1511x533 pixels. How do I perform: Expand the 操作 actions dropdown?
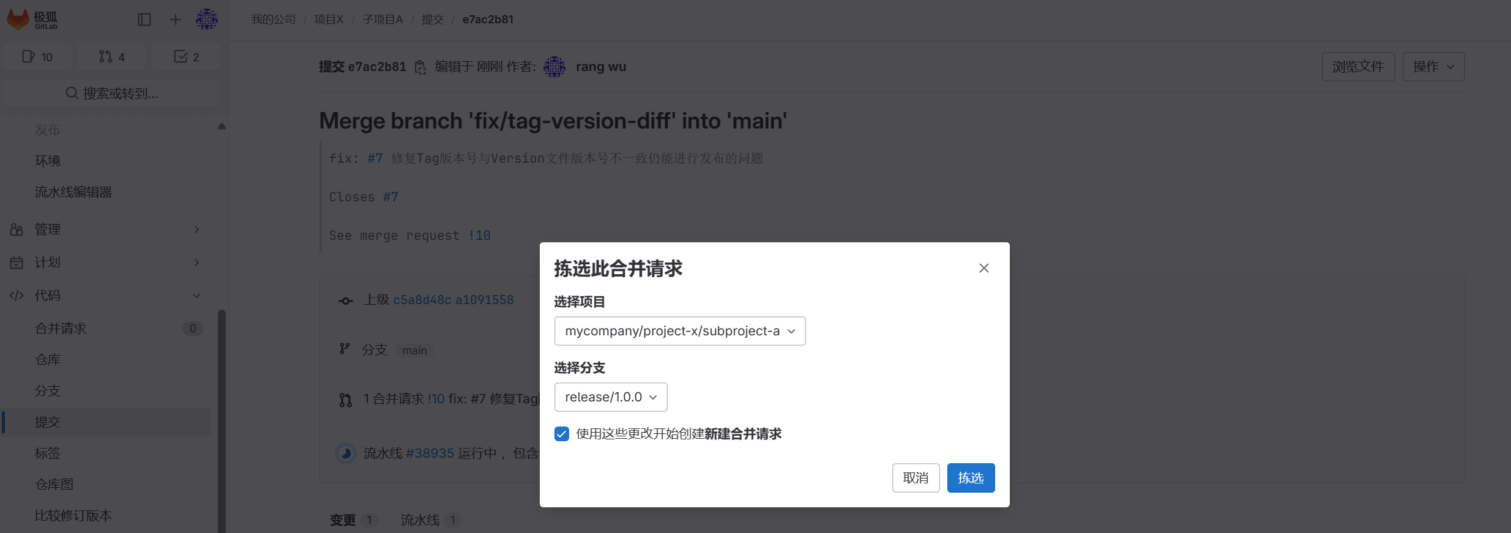pyautogui.click(x=1433, y=67)
